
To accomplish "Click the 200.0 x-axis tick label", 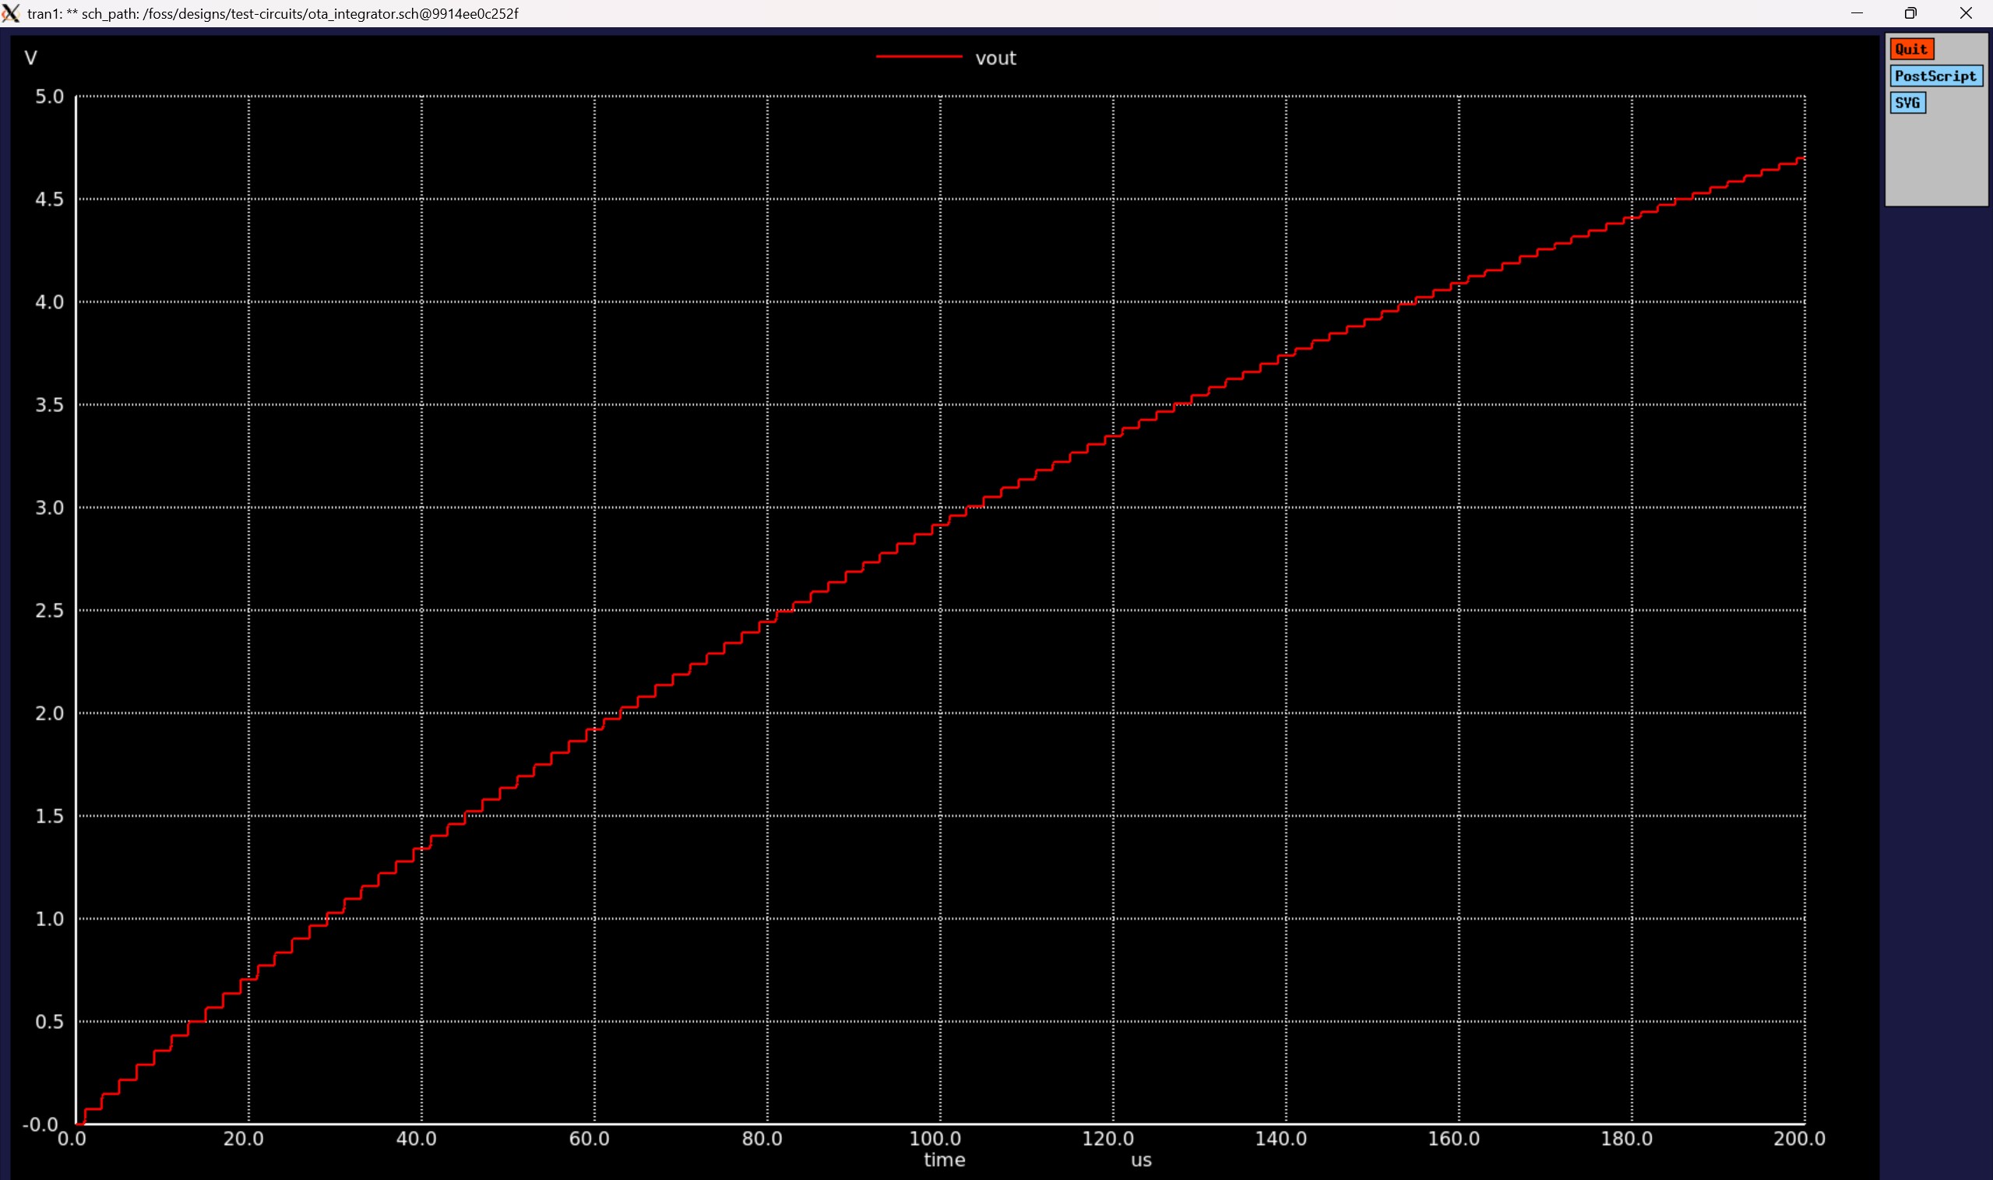I will [x=1799, y=1139].
